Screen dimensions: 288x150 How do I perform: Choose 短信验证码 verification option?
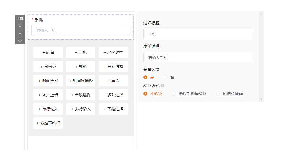pos(218,94)
